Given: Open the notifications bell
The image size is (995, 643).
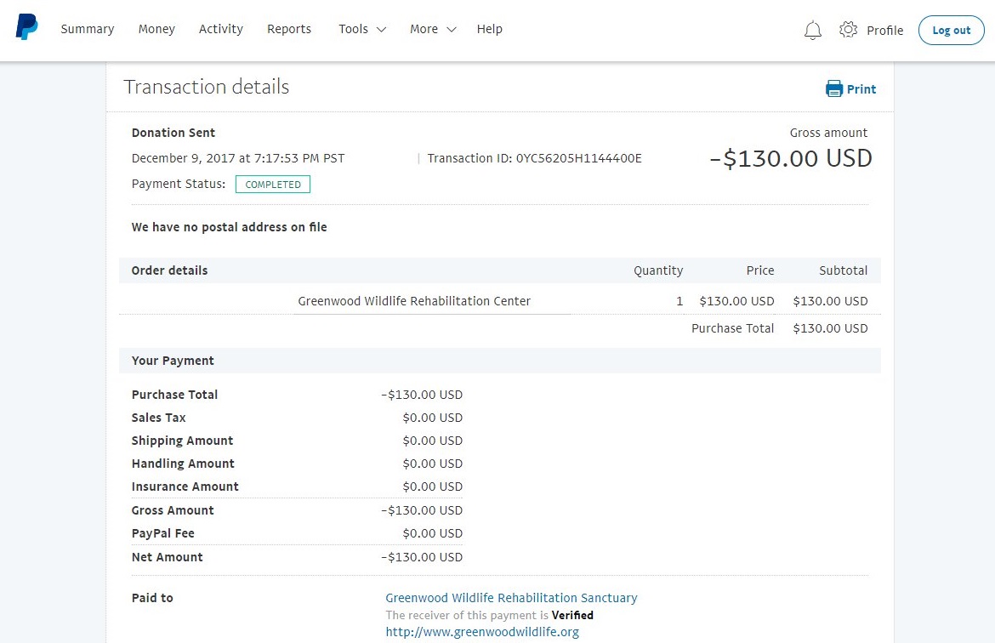Looking at the screenshot, I should click(812, 31).
